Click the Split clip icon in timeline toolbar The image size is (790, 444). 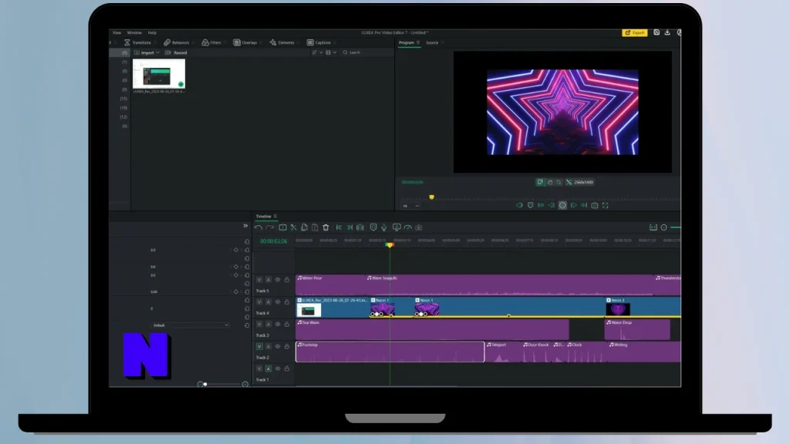[x=282, y=227]
